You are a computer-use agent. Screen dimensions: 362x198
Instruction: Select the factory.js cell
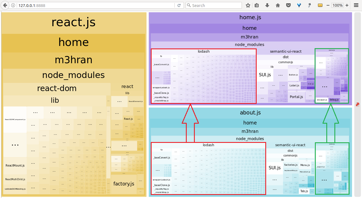coord(124,184)
